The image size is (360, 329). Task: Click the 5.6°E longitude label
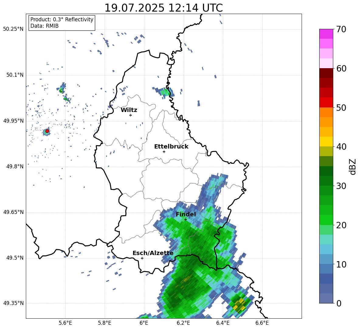(x=65, y=323)
